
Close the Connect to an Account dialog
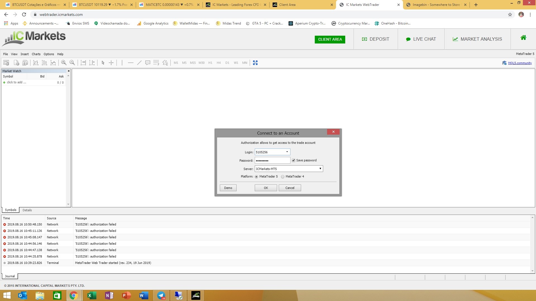pyautogui.click(x=333, y=132)
